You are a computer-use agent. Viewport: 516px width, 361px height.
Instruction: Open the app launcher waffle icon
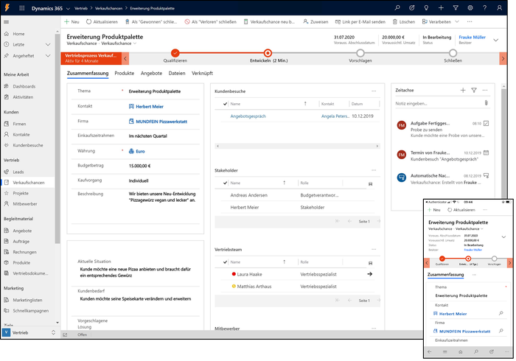coord(22,8)
